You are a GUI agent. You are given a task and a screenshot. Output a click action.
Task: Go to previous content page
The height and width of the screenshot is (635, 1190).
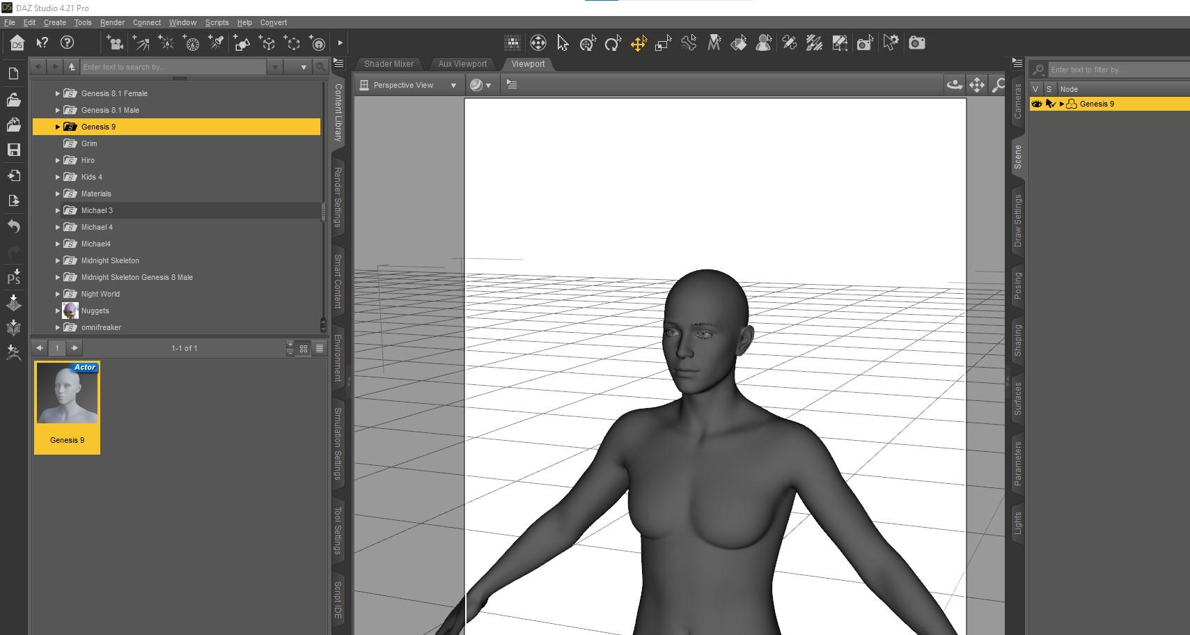[40, 348]
